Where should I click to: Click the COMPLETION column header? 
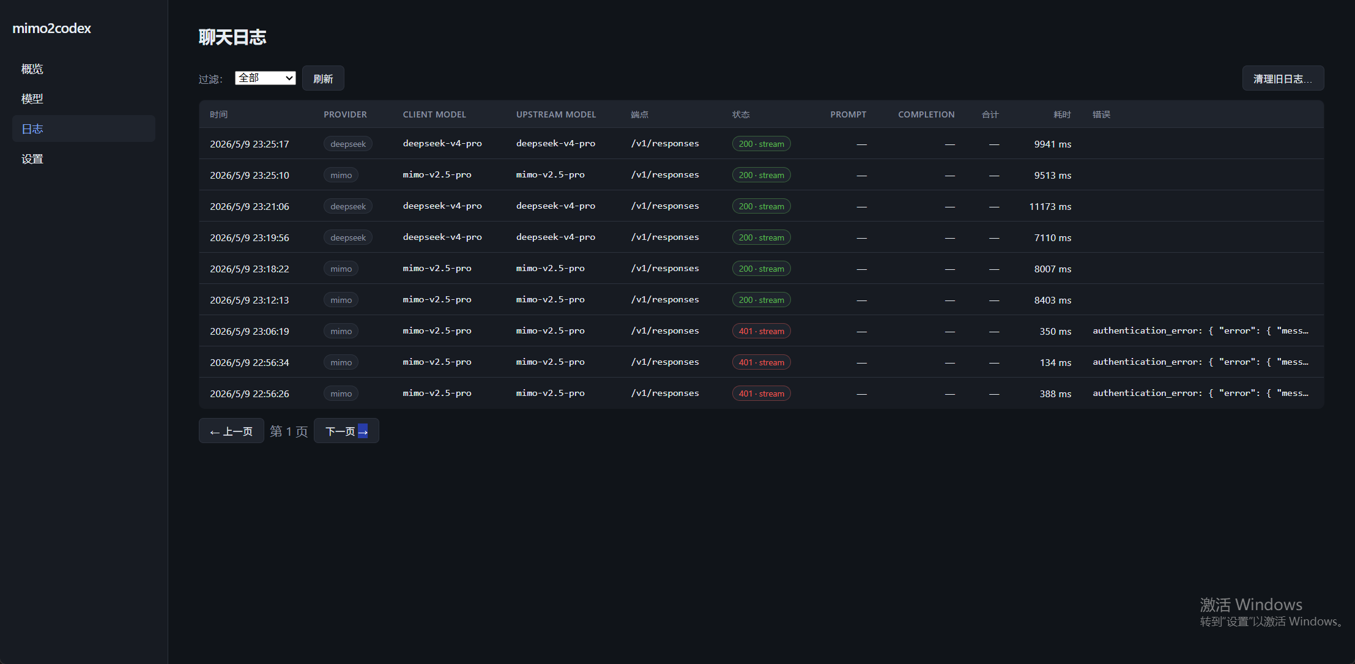926,114
